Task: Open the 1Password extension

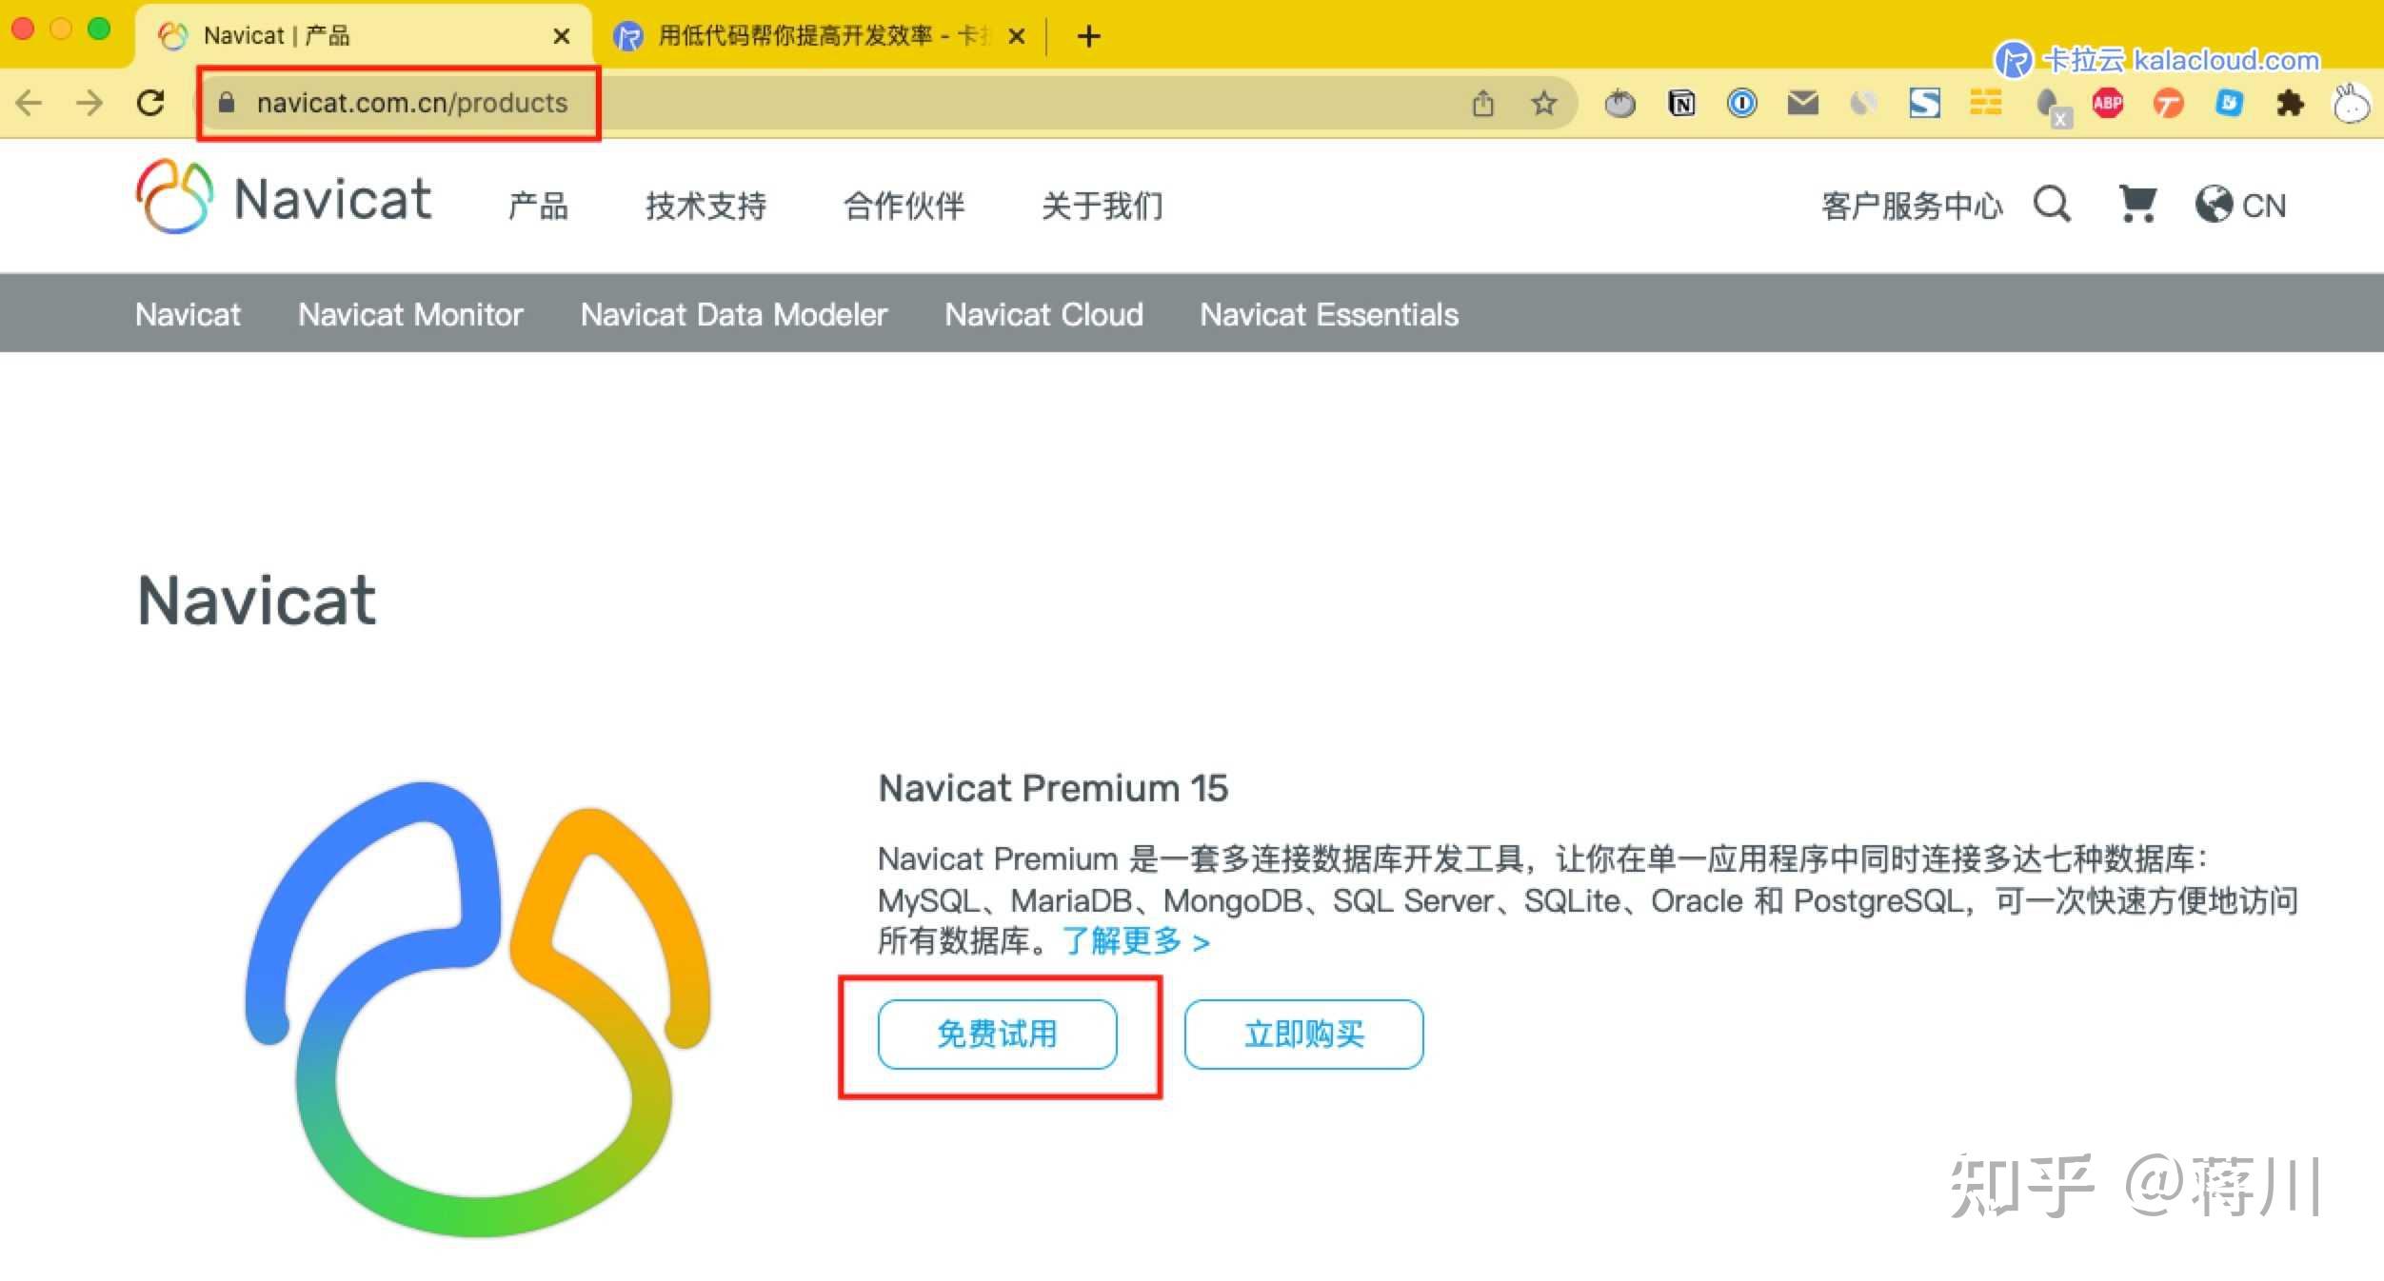Action: (1742, 103)
